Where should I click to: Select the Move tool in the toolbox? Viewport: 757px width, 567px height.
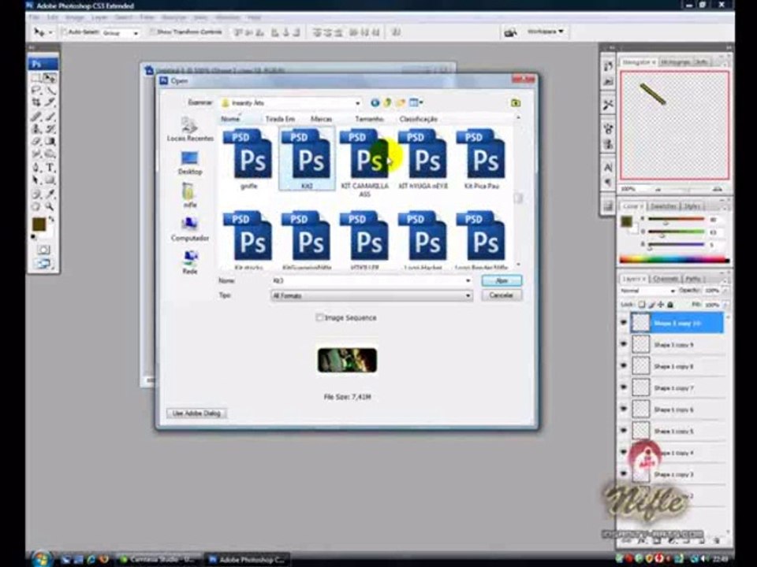(x=50, y=78)
